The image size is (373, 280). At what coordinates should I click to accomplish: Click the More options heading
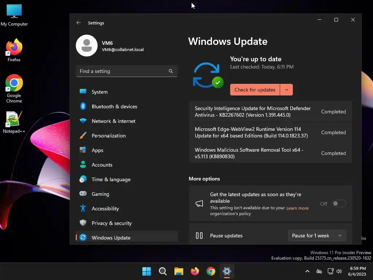(x=204, y=179)
